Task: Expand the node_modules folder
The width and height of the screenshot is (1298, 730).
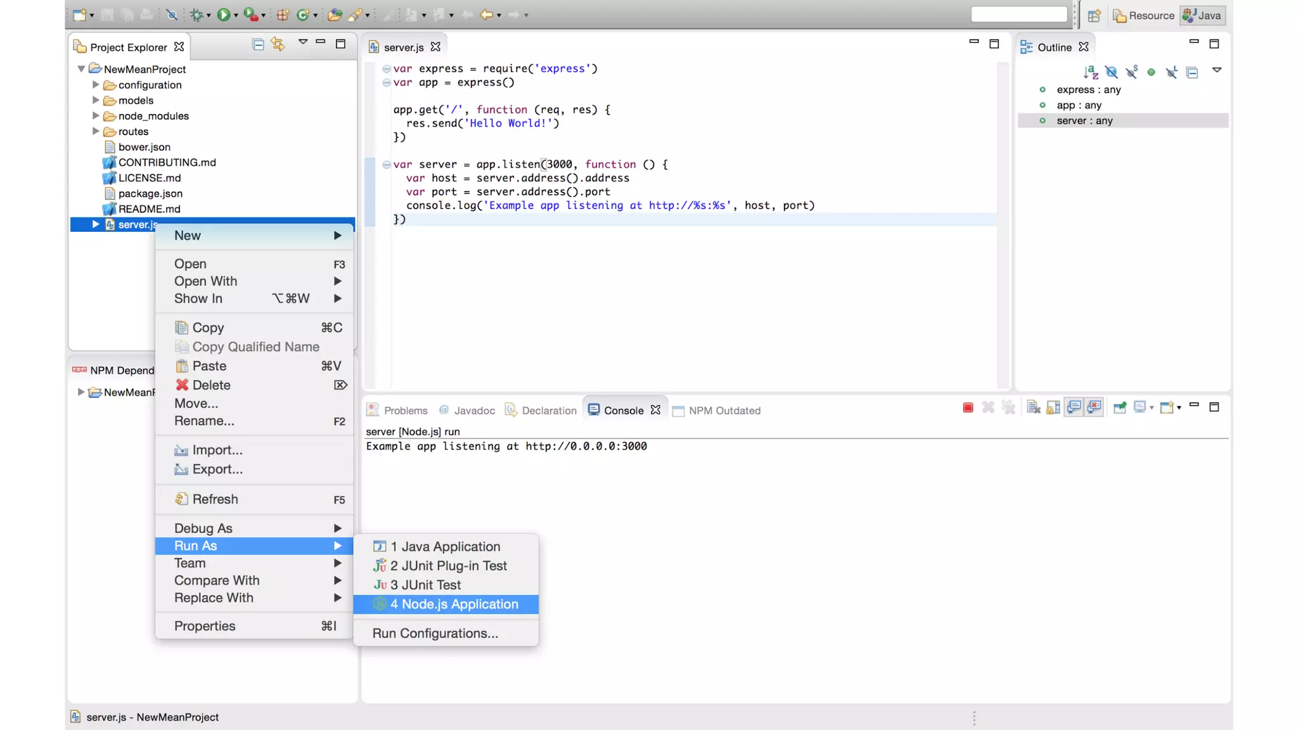Action: tap(96, 116)
